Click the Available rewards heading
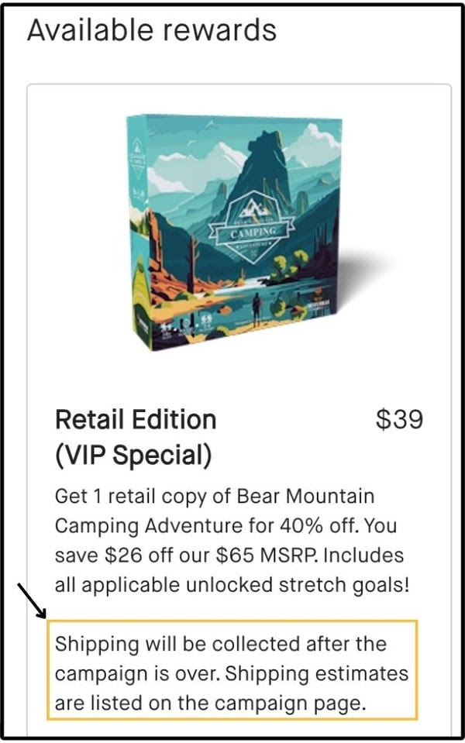Viewport: 465px width, 743px height. tap(152, 30)
